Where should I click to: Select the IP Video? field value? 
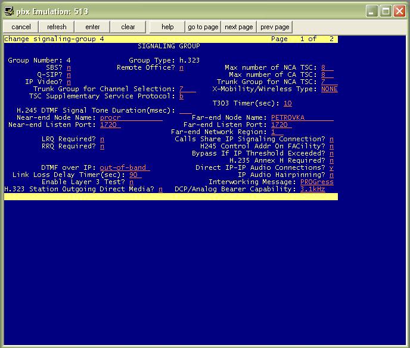pos(69,82)
